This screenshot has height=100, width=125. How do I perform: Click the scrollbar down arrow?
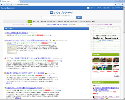point(124,98)
